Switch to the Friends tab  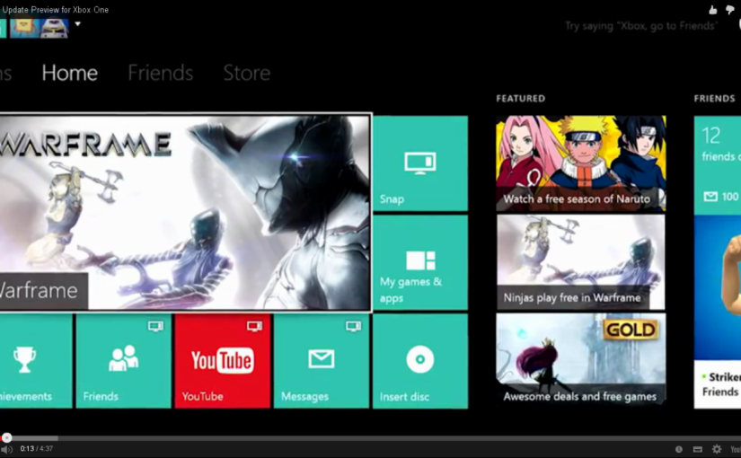coord(160,73)
